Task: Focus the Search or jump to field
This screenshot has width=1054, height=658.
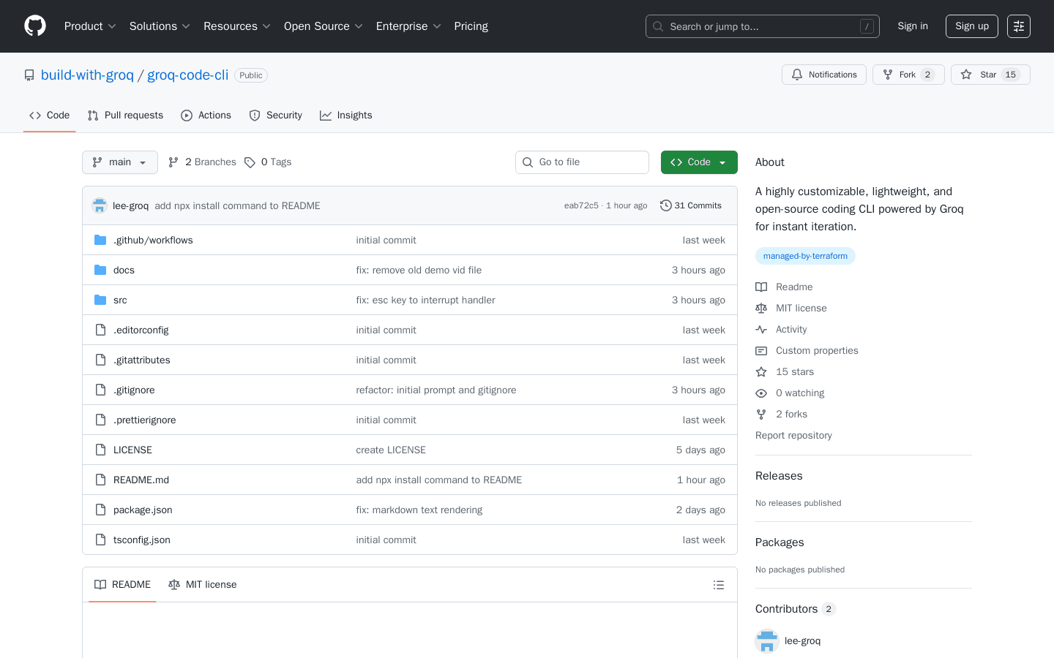Action: pyautogui.click(x=763, y=26)
